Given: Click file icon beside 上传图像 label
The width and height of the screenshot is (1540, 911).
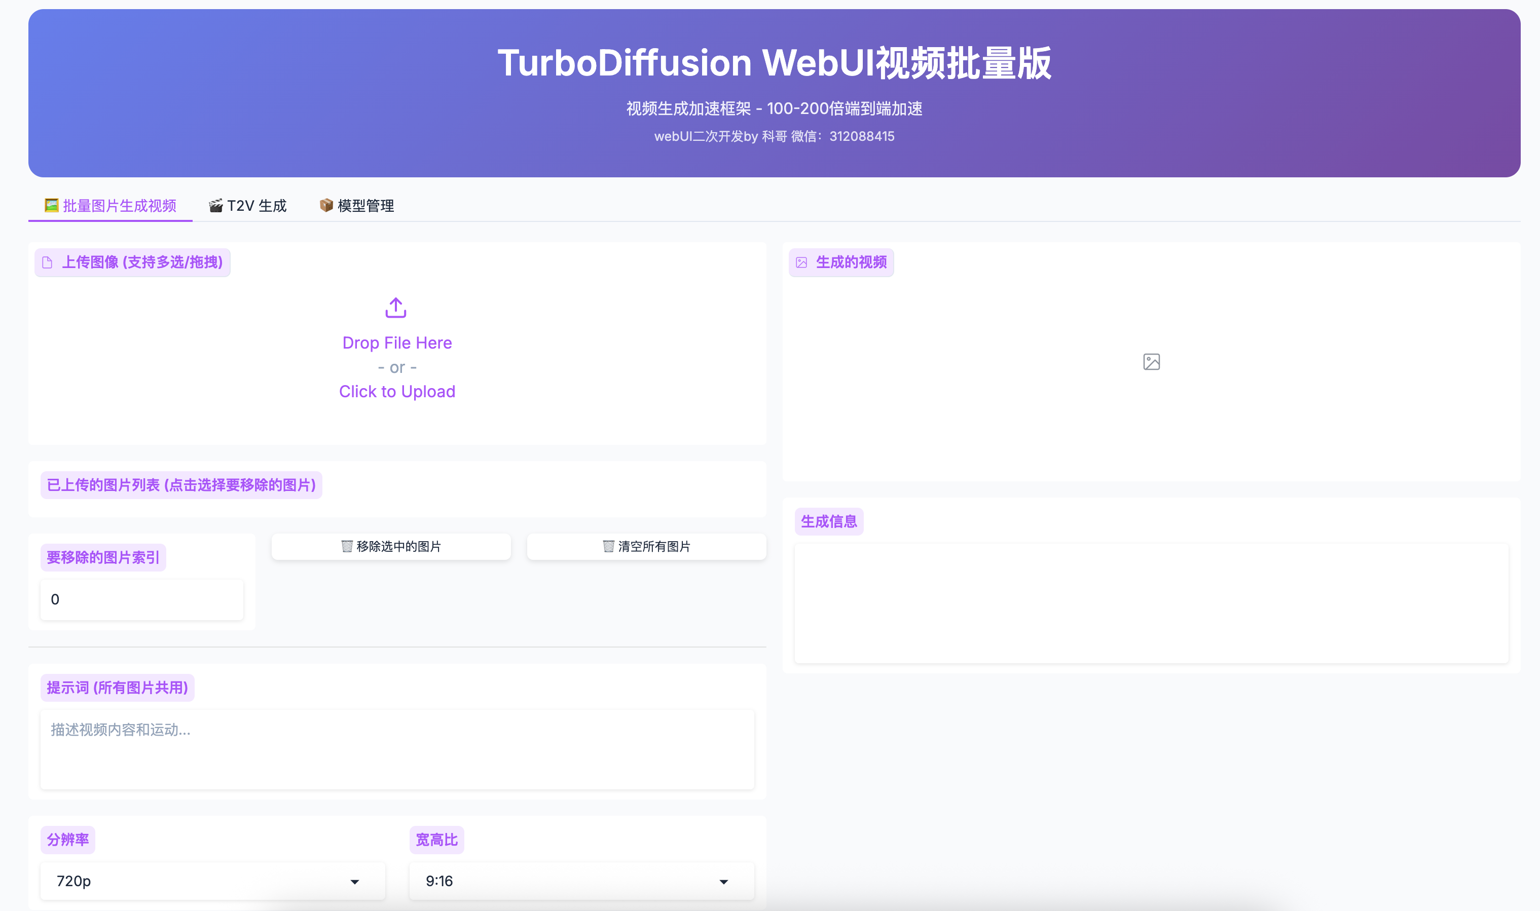Looking at the screenshot, I should 47,263.
